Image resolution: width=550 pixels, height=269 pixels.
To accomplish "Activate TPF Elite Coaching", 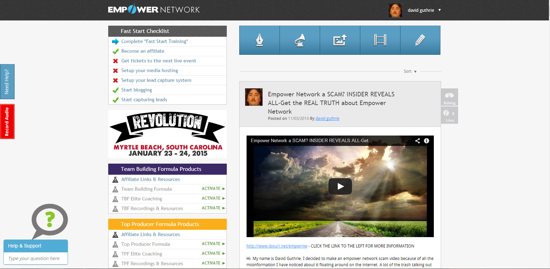I will [x=213, y=253].
